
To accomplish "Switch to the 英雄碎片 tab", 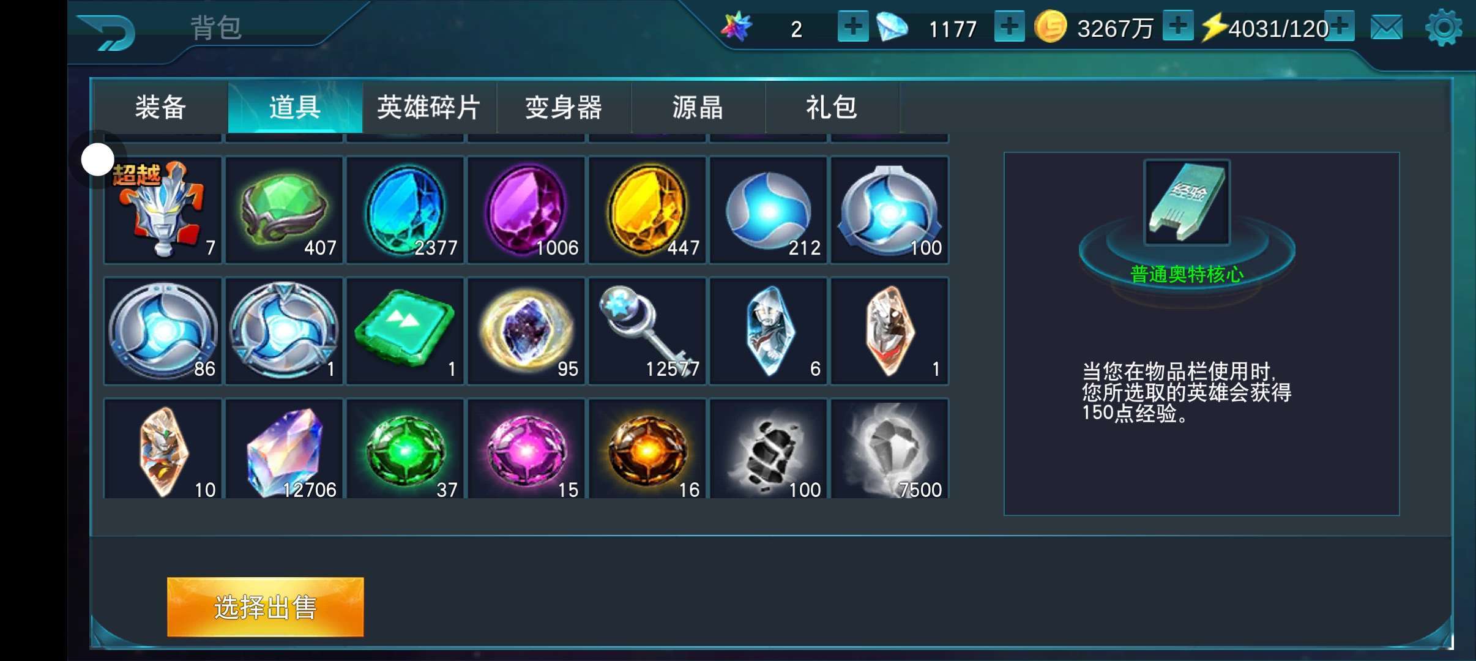I will pyautogui.click(x=430, y=108).
